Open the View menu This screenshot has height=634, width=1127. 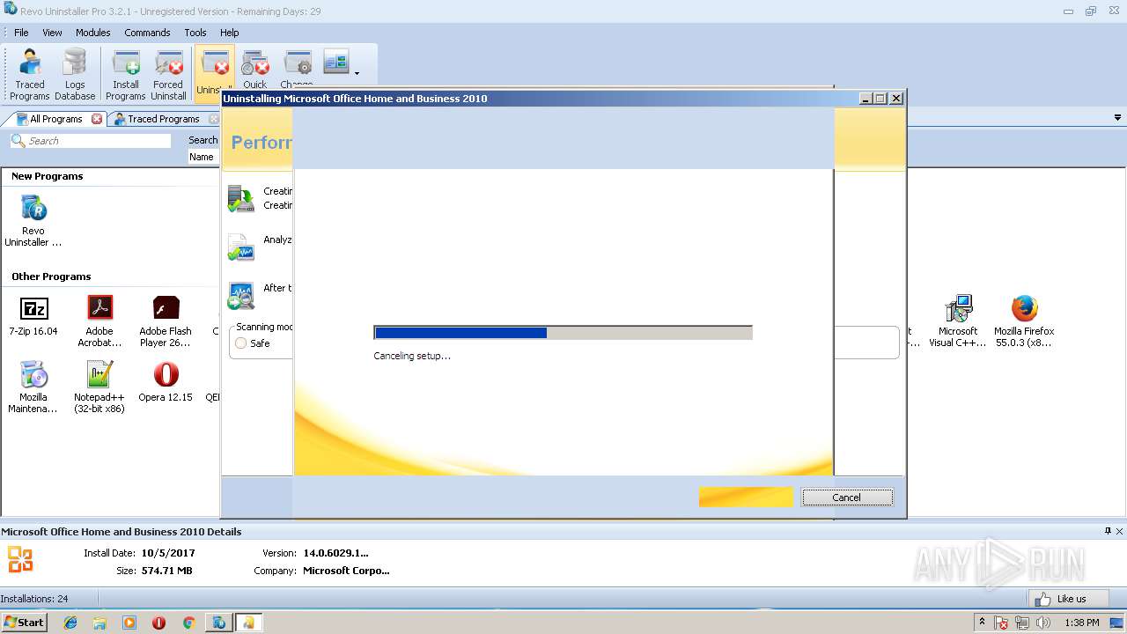pyautogui.click(x=53, y=33)
